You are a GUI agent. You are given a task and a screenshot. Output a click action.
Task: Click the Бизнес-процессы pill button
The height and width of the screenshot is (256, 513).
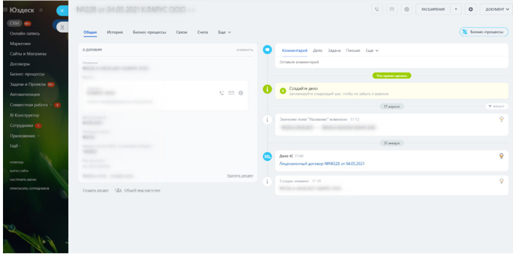pyautogui.click(x=484, y=32)
